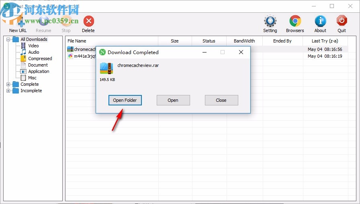Click the May 04 08:16:19 cell
The height and width of the screenshot is (204, 360).
[x=325, y=56]
